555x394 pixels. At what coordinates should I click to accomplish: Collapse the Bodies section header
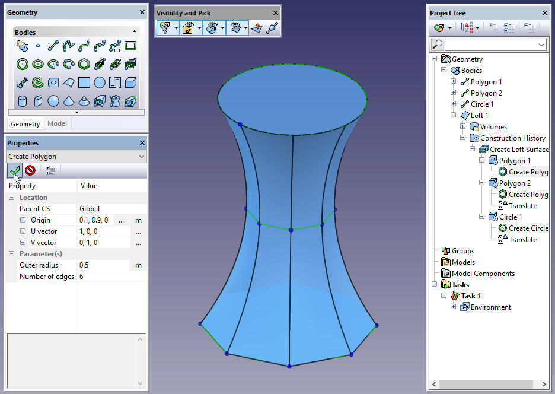[134, 32]
